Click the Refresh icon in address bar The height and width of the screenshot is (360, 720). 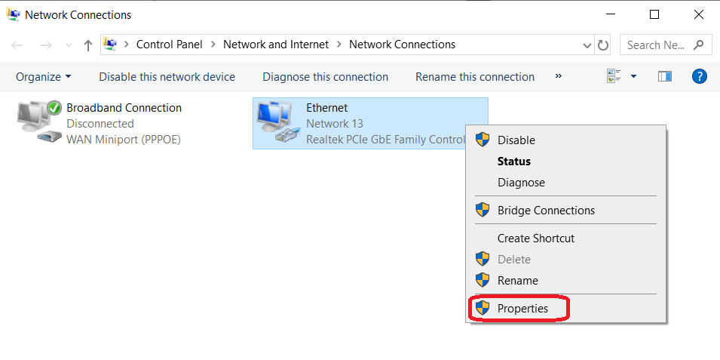(603, 45)
